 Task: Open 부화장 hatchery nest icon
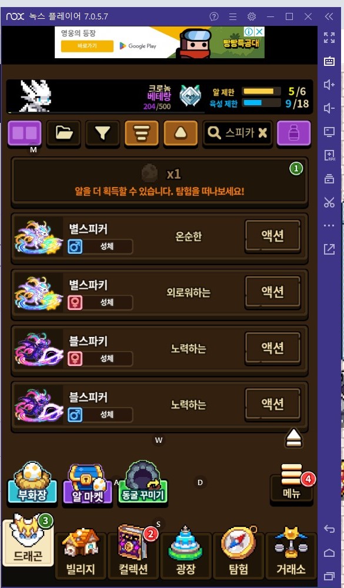pyautogui.click(x=32, y=483)
